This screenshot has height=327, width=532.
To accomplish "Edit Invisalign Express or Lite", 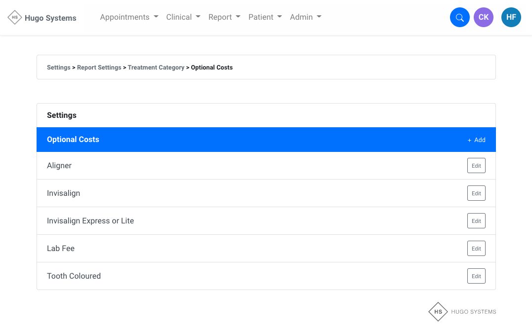I will click(x=476, y=221).
